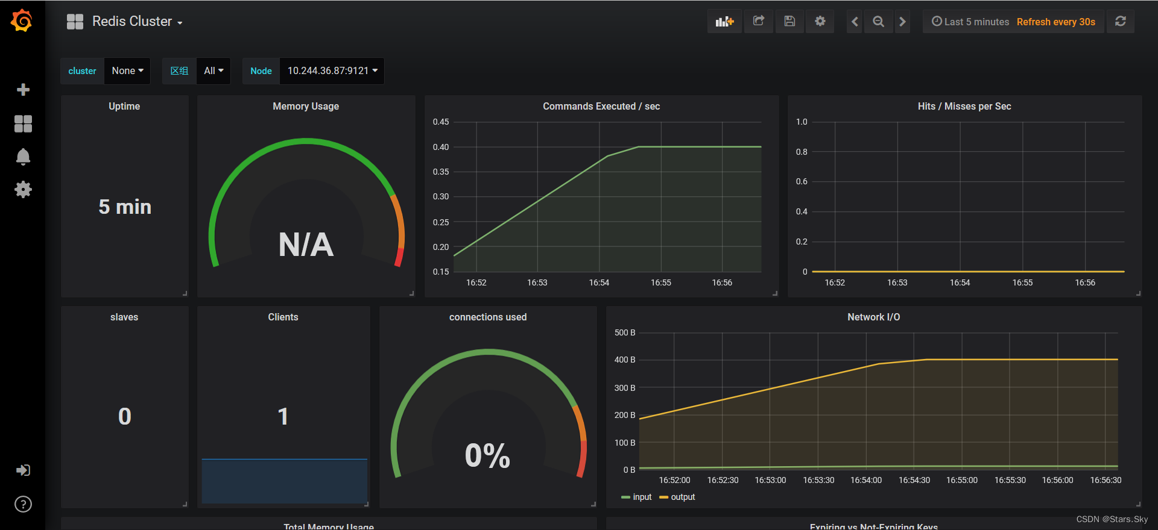Click the Network I/O panel resize handle
Viewport: 1158px width, 530px height.
(x=1138, y=504)
